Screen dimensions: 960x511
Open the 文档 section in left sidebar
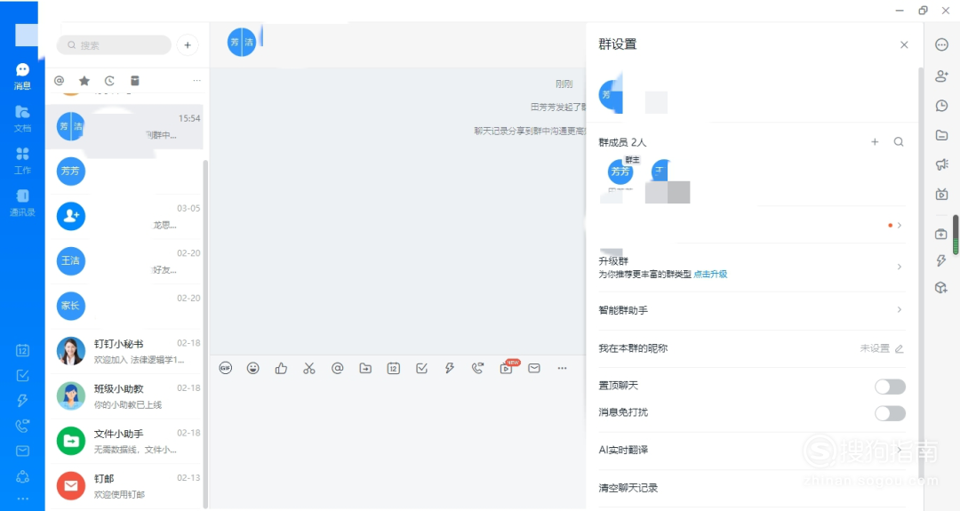(x=22, y=117)
